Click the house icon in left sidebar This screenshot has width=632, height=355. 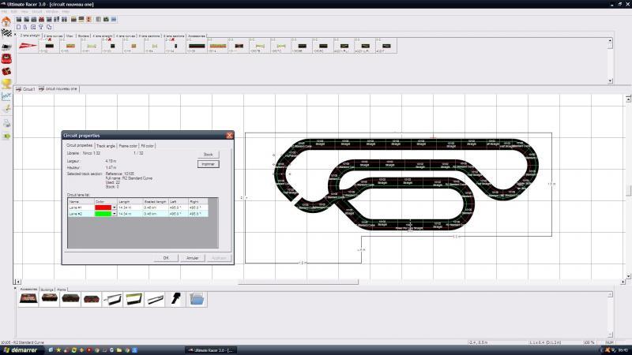tap(6, 21)
